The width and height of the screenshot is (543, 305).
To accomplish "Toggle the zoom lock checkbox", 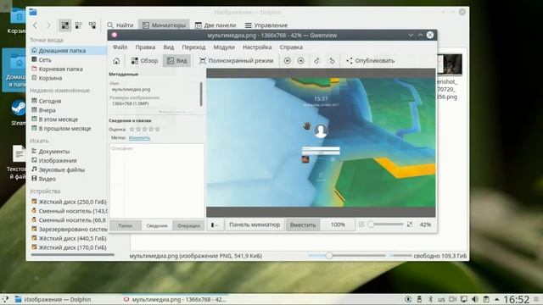I will click(361, 225).
